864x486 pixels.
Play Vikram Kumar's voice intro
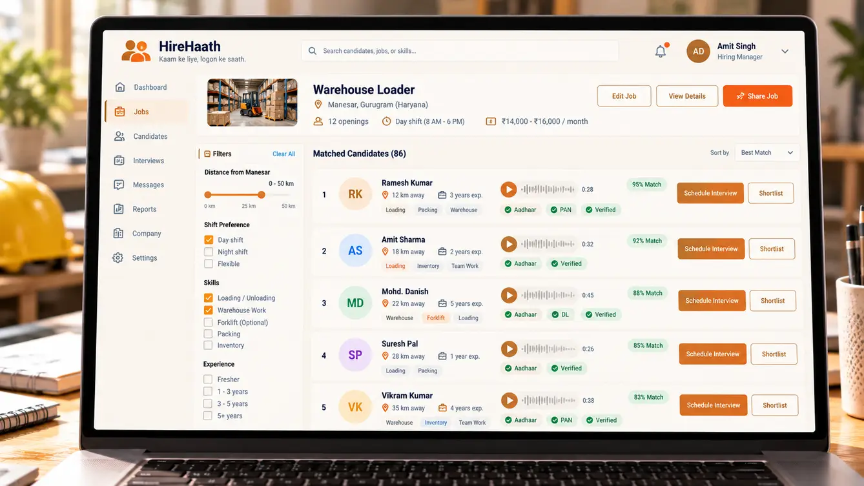[x=509, y=400]
